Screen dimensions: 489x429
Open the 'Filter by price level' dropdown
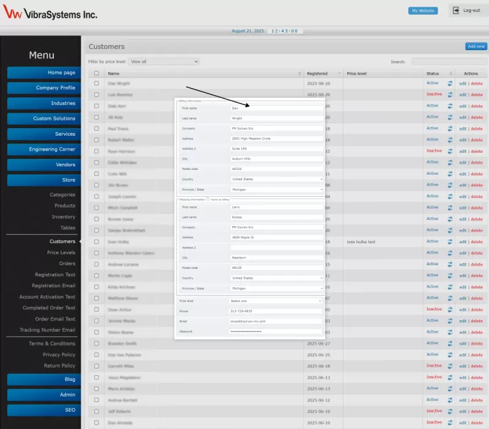[x=164, y=62]
